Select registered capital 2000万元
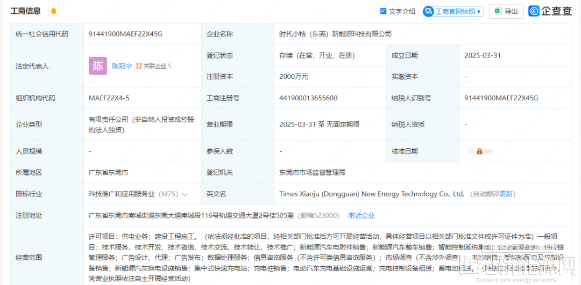The image size is (581, 285). 294,77
